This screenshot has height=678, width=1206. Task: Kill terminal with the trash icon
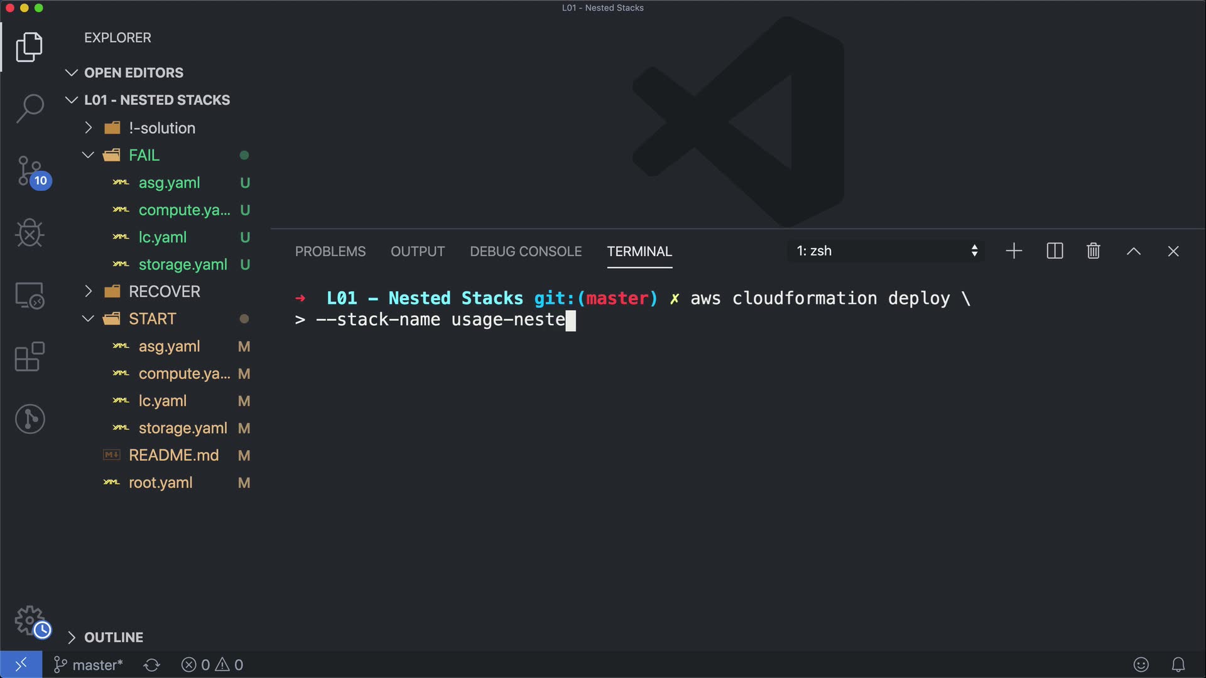1093,251
